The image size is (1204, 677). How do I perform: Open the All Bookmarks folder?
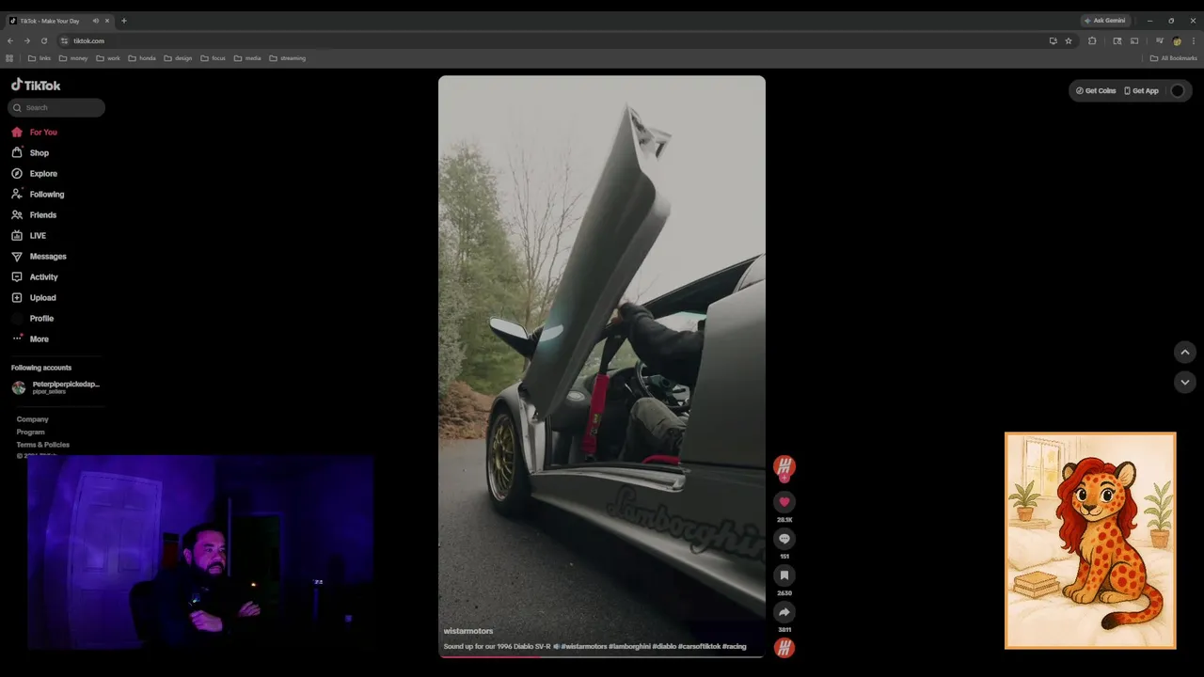click(1174, 58)
